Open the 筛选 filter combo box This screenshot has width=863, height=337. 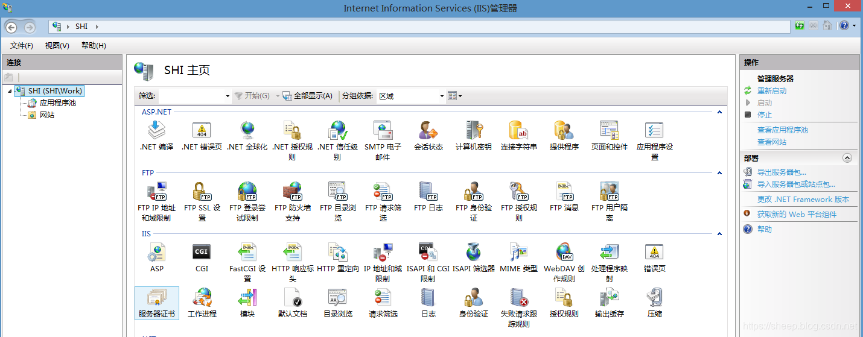coord(194,96)
